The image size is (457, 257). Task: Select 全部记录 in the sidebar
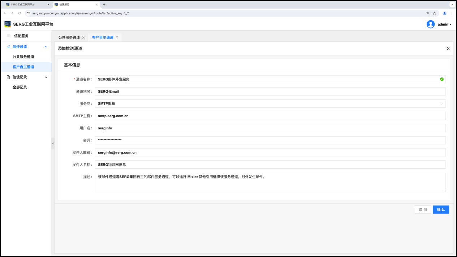(x=20, y=87)
